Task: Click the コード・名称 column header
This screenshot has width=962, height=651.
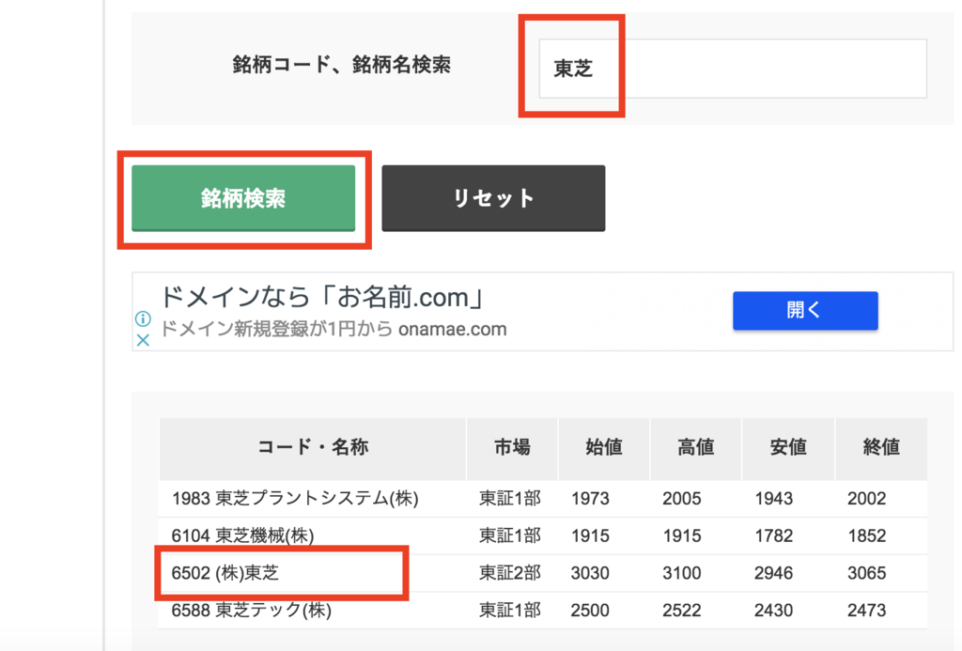Action: pyautogui.click(x=313, y=447)
